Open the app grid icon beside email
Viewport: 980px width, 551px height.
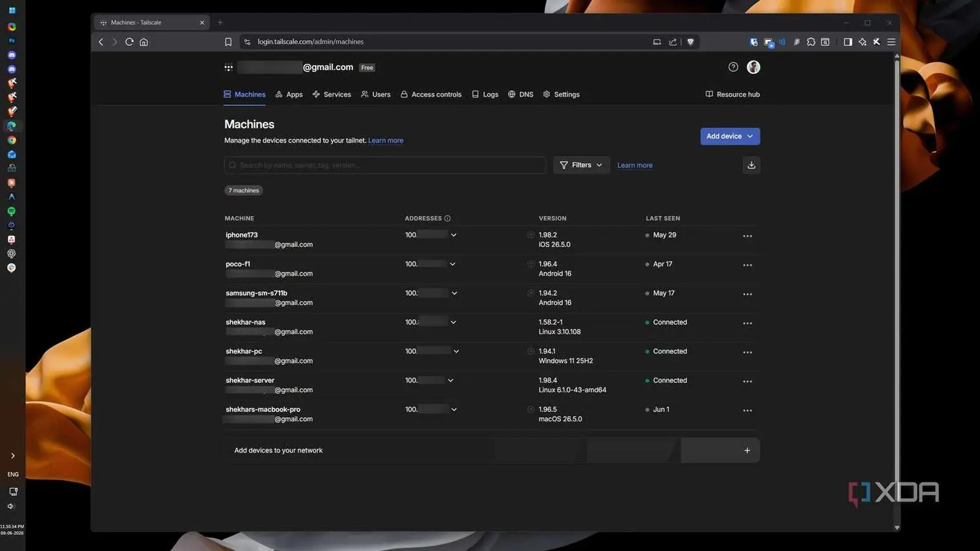pyautogui.click(x=228, y=67)
